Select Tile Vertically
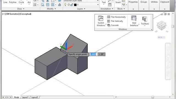 [x=115, y=21]
